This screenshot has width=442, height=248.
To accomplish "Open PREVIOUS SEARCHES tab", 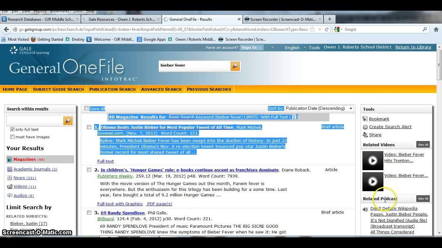I will [209, 89].
